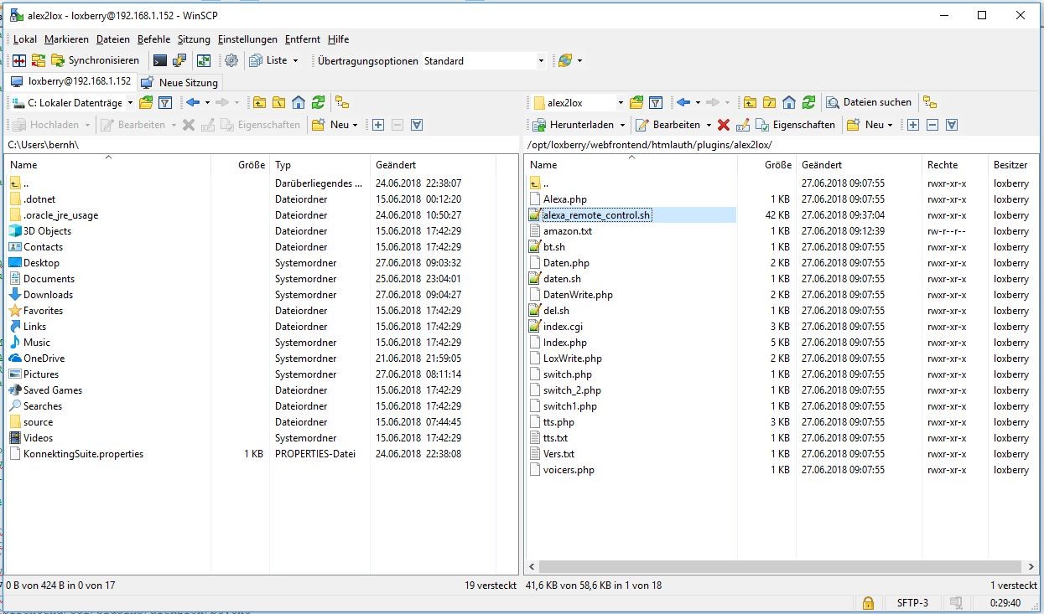Click the rename icon in remote toolbar

point(742,125)
